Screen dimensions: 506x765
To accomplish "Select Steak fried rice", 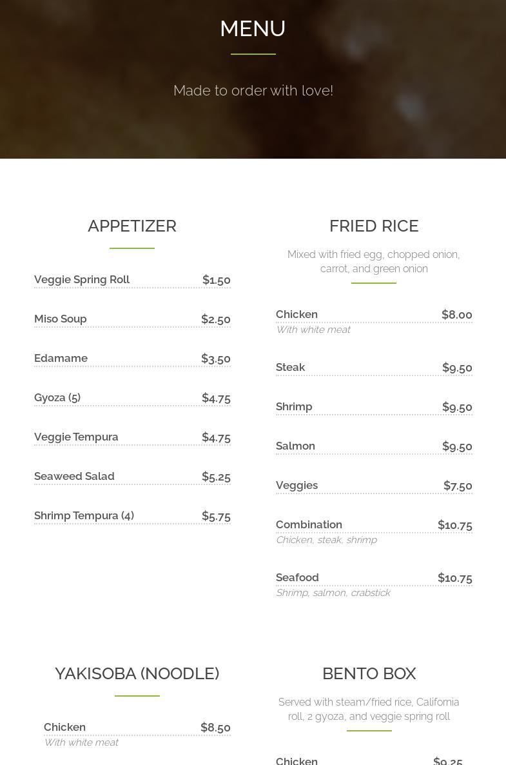I will (x=374, y=368).
